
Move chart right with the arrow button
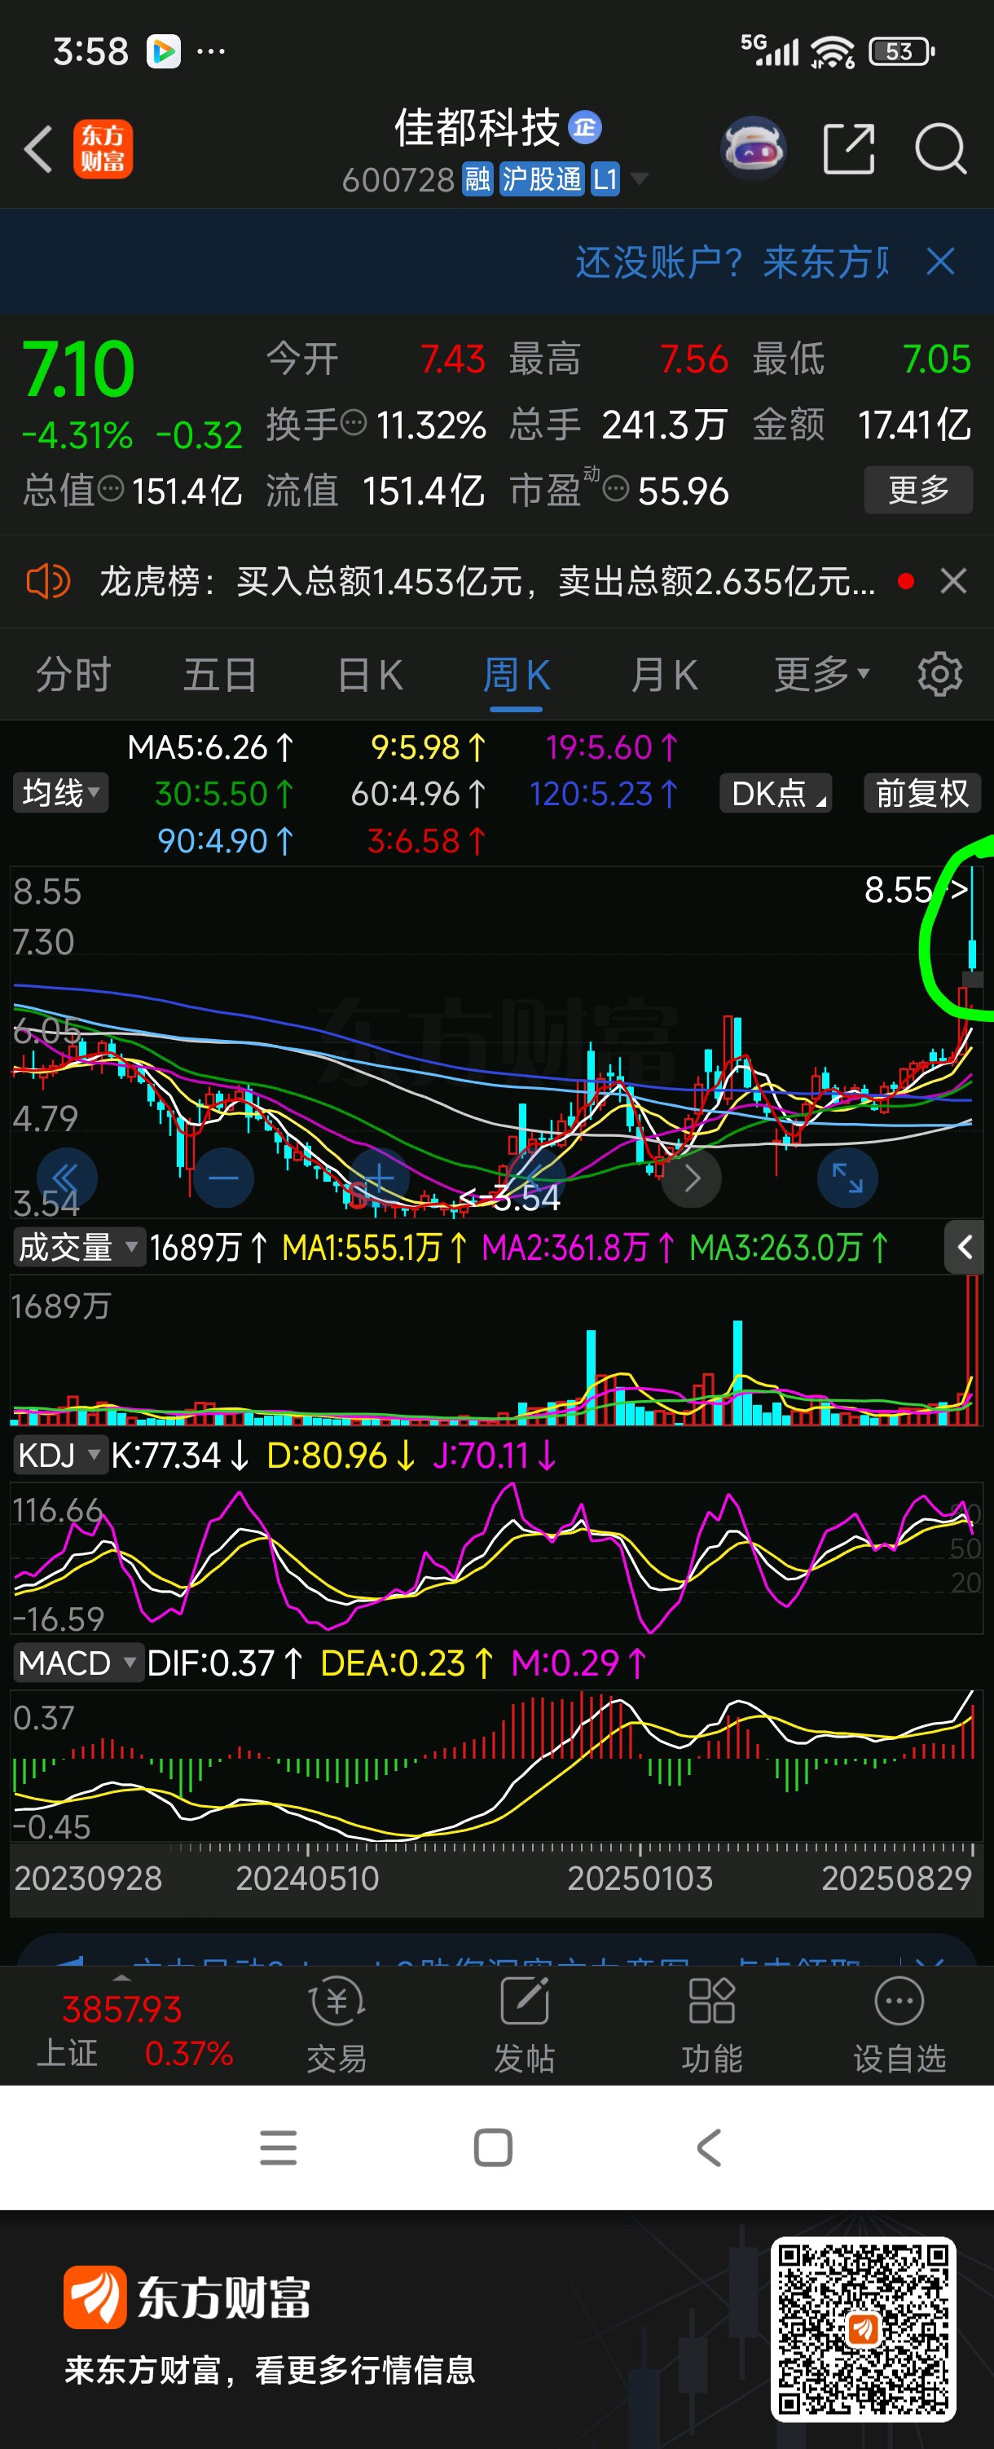click(x=691, y=1179)
